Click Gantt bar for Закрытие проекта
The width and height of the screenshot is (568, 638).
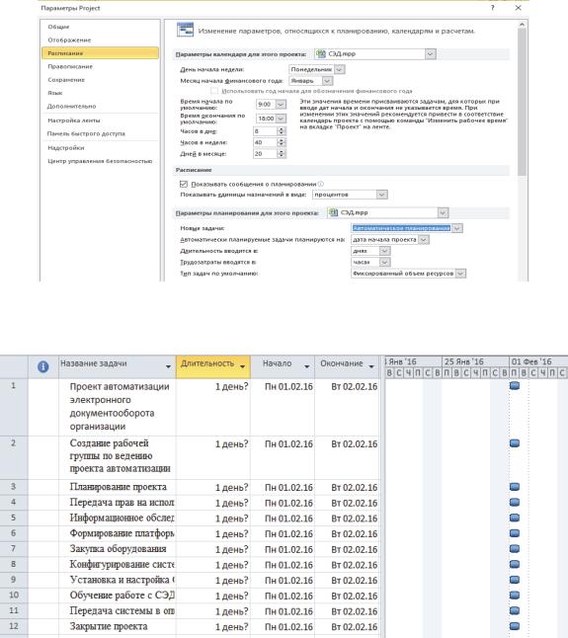(x=515, y=626)
